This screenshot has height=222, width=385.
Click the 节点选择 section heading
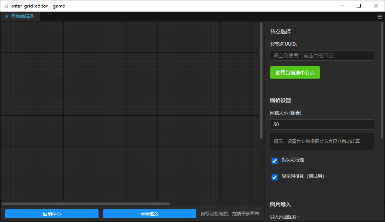281,32
